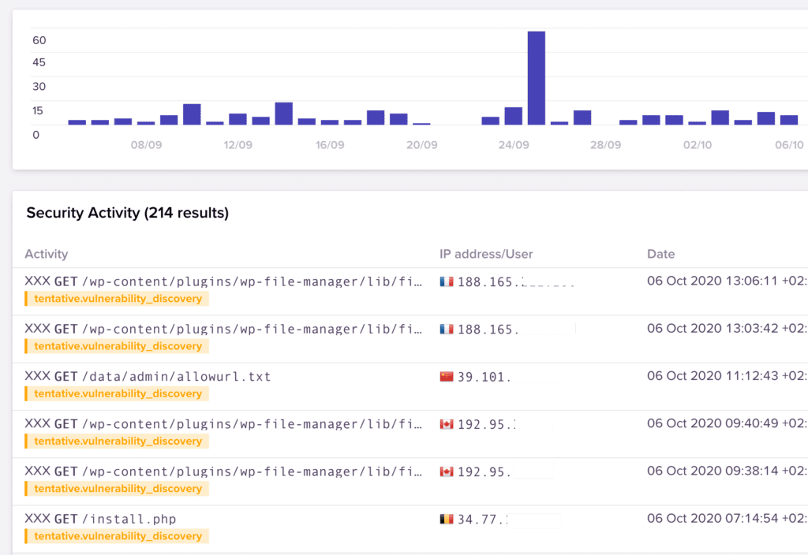Click IP address 34.77
This screenshot has width=808, height=555.
pyautogui.click(x=483, y=520)
